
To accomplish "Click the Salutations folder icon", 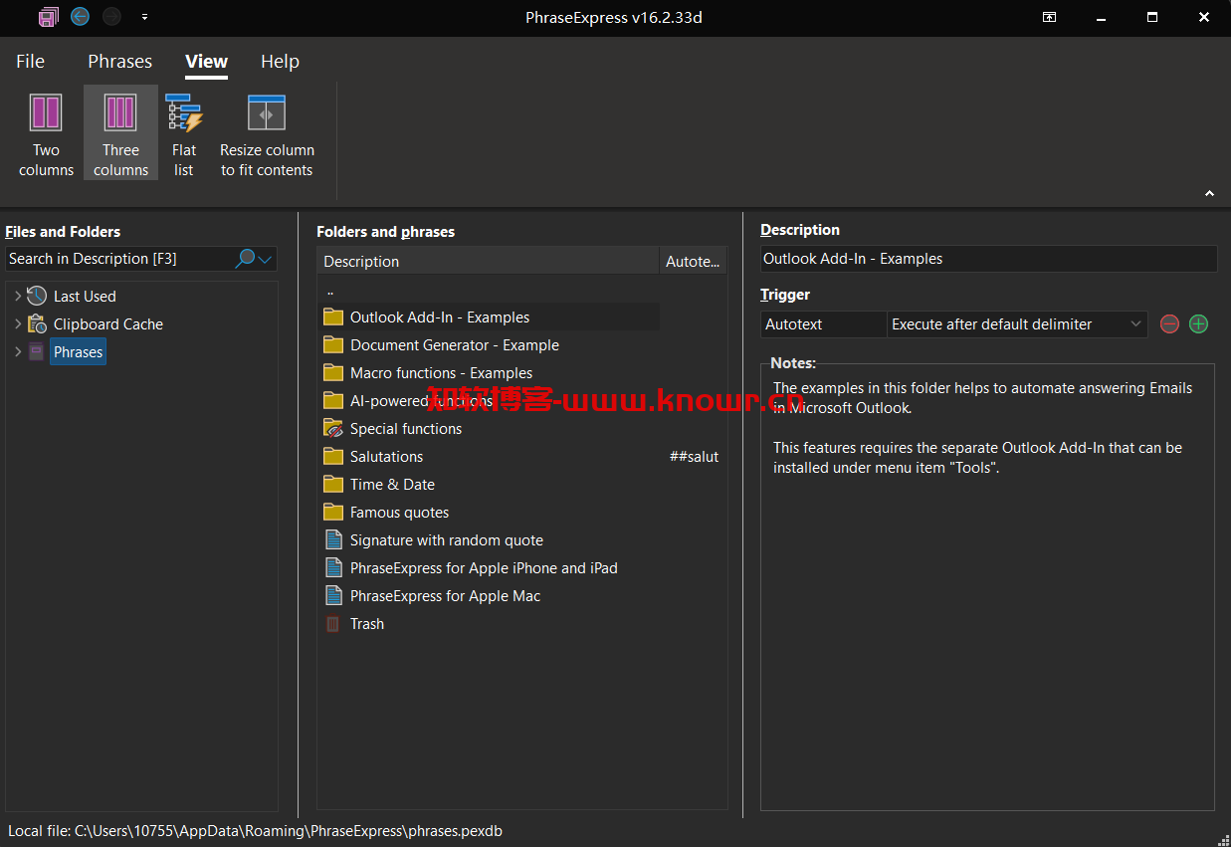I will (333, 457).
